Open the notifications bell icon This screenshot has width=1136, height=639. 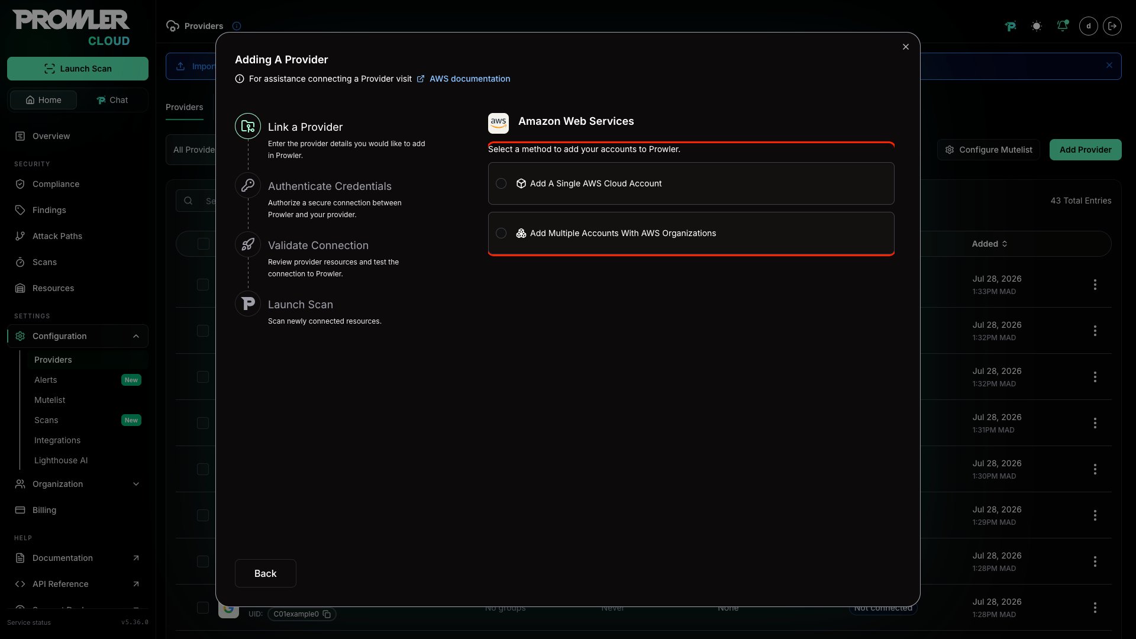click(1063, 26)
